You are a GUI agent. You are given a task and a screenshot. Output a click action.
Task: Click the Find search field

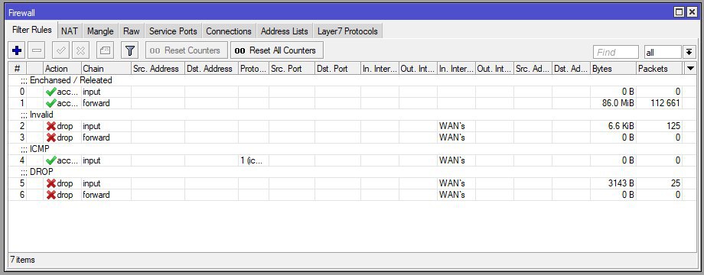pyautogui.click(x=615, y=53)
